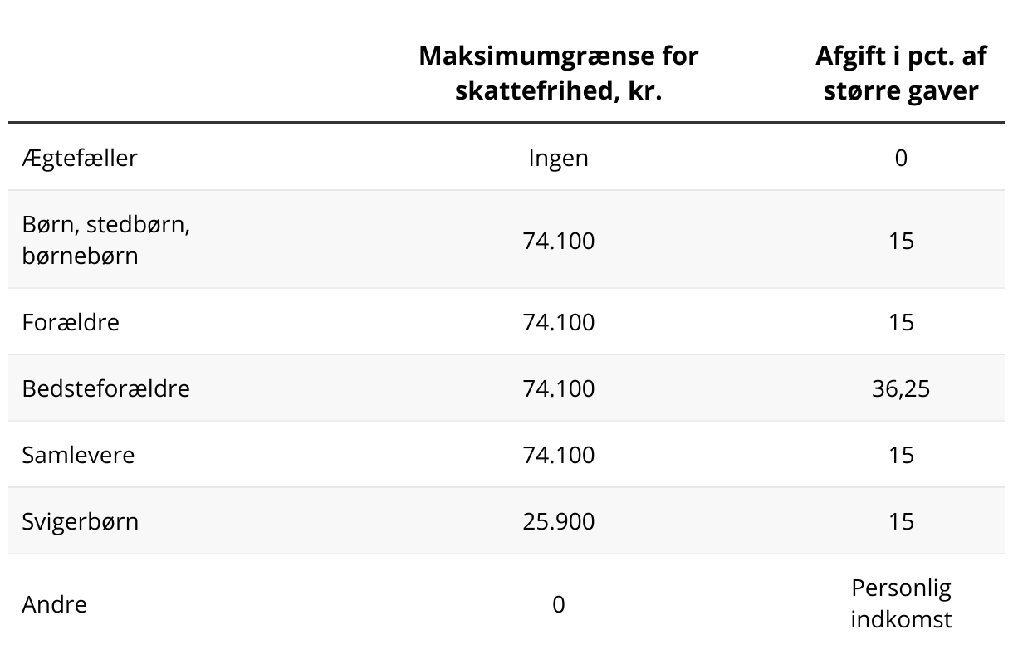
Task: Select the 'Svigerbørn' row label
Action: [x=81, y=521]
